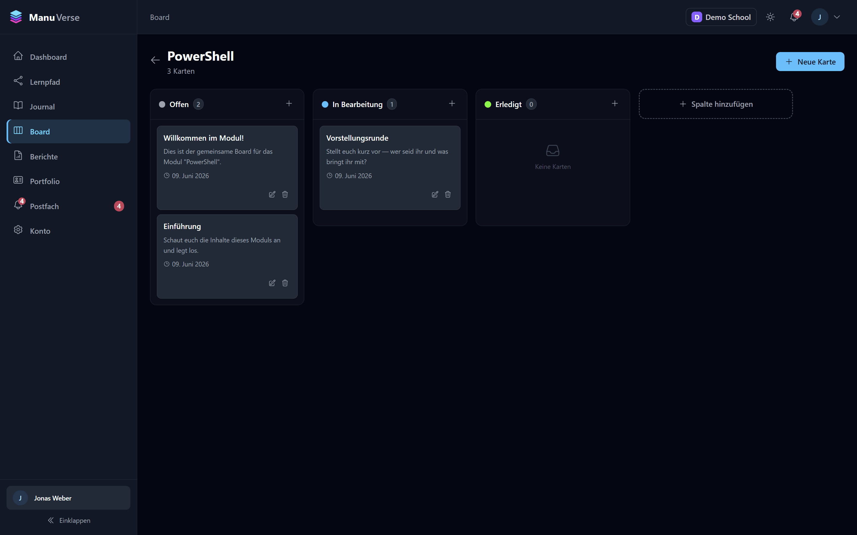Click the Erledigt count badge
The width and height of the screenshot is (857, 535).
(531, 104)
